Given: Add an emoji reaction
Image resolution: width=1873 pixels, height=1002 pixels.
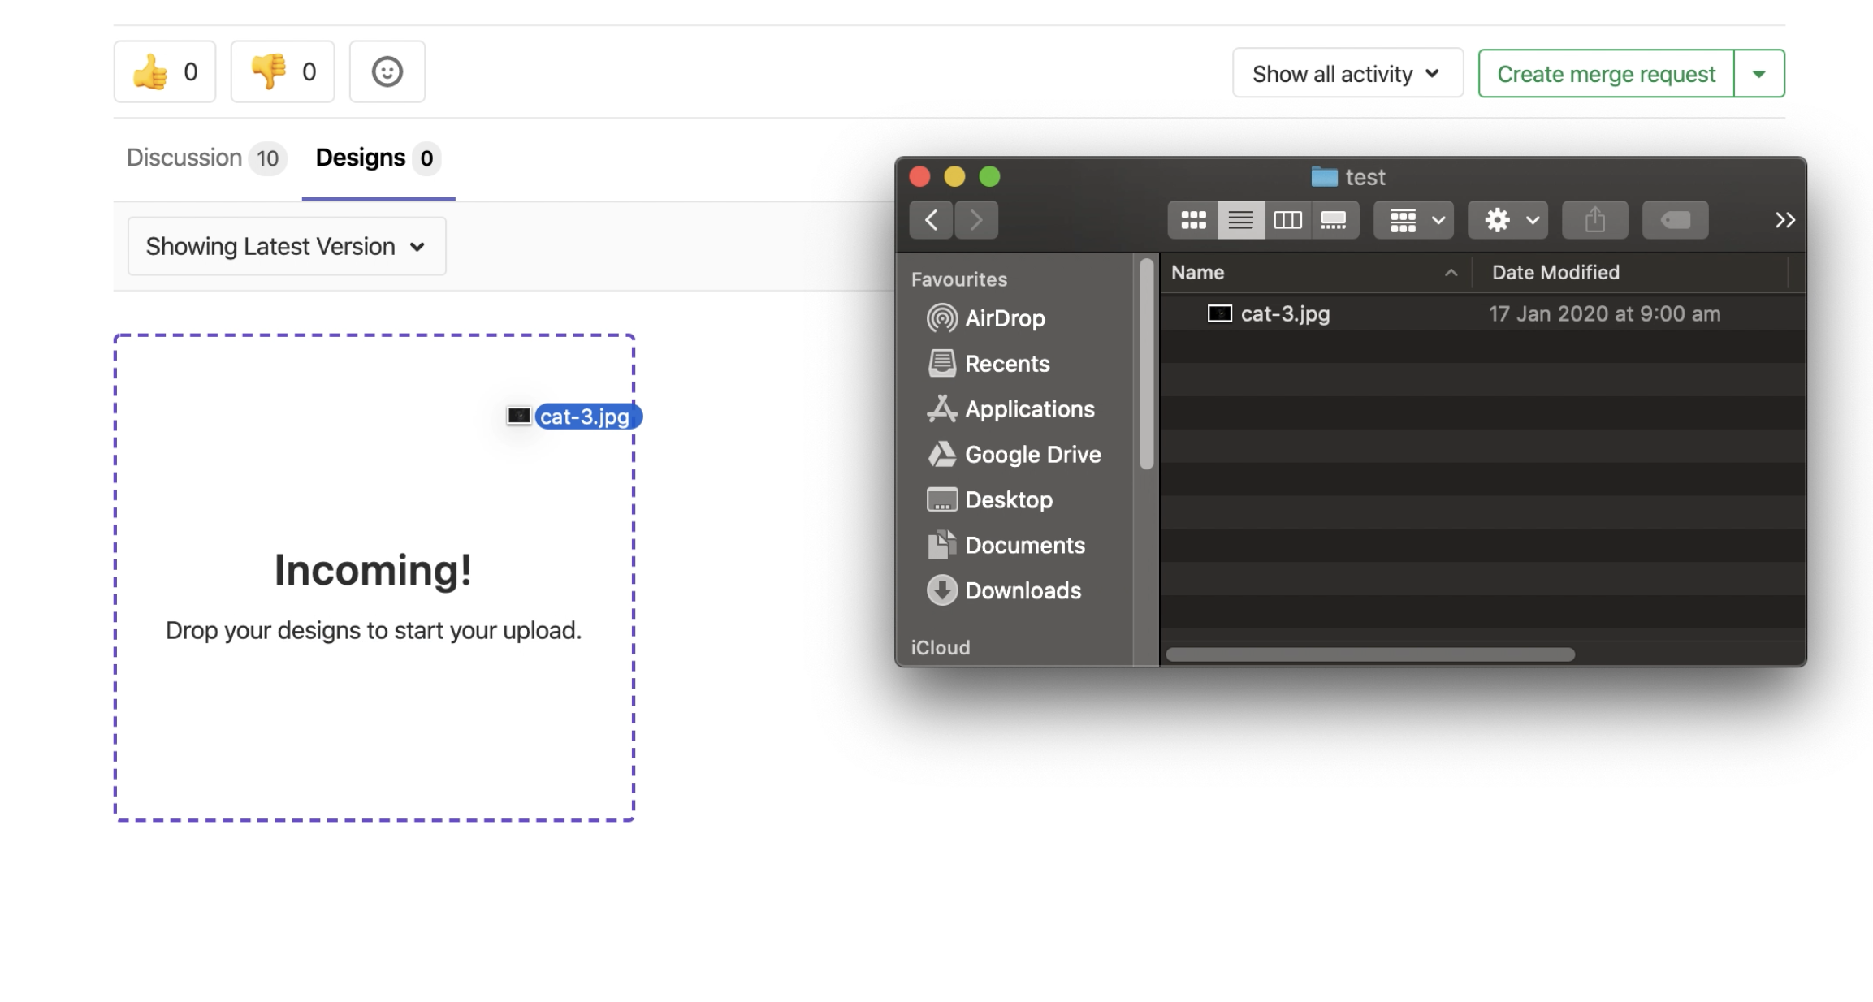Looking at the screenshot, I should [387, 71].
